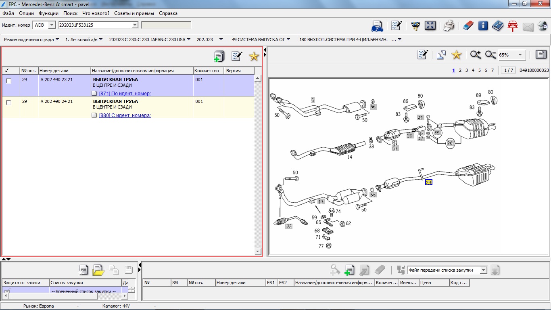The height and width of the screenshot is (310, 551).
Task: Click scroll down arrow of parts list
Action: tap(258, 251)
